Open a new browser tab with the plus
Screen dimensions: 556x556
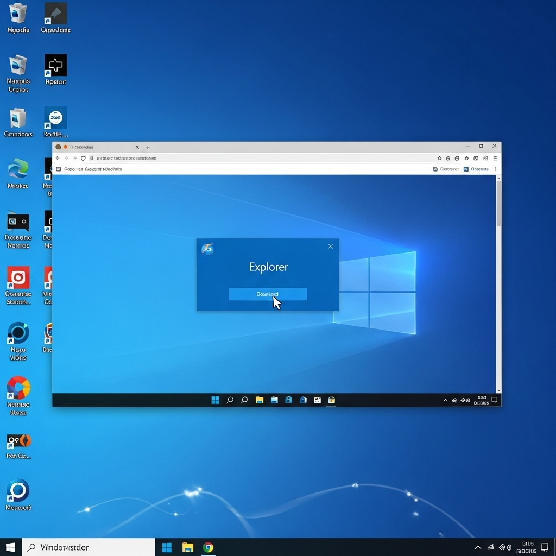[147, 147]
